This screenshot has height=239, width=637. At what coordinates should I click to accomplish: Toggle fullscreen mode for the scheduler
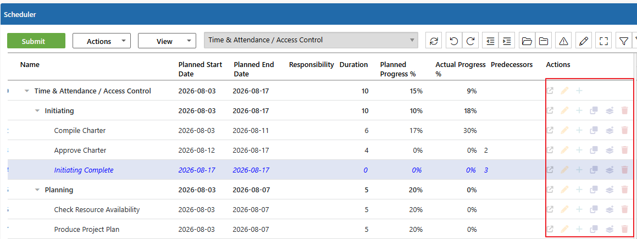pos(603,41)
